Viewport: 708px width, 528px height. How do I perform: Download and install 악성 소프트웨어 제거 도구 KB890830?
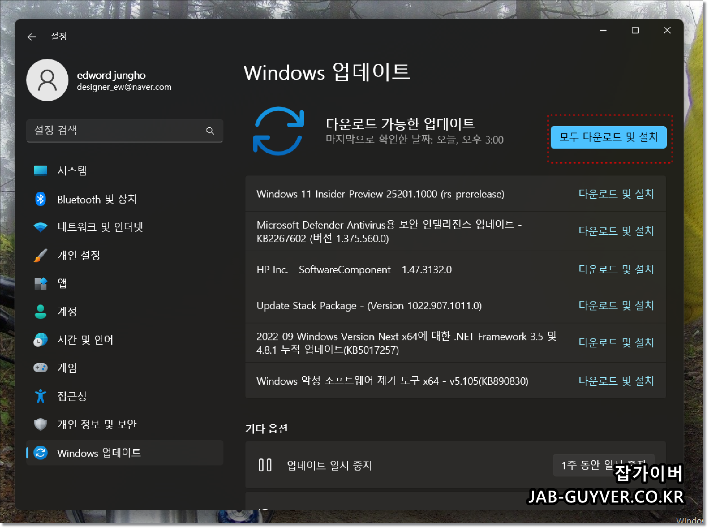[616, 381]
